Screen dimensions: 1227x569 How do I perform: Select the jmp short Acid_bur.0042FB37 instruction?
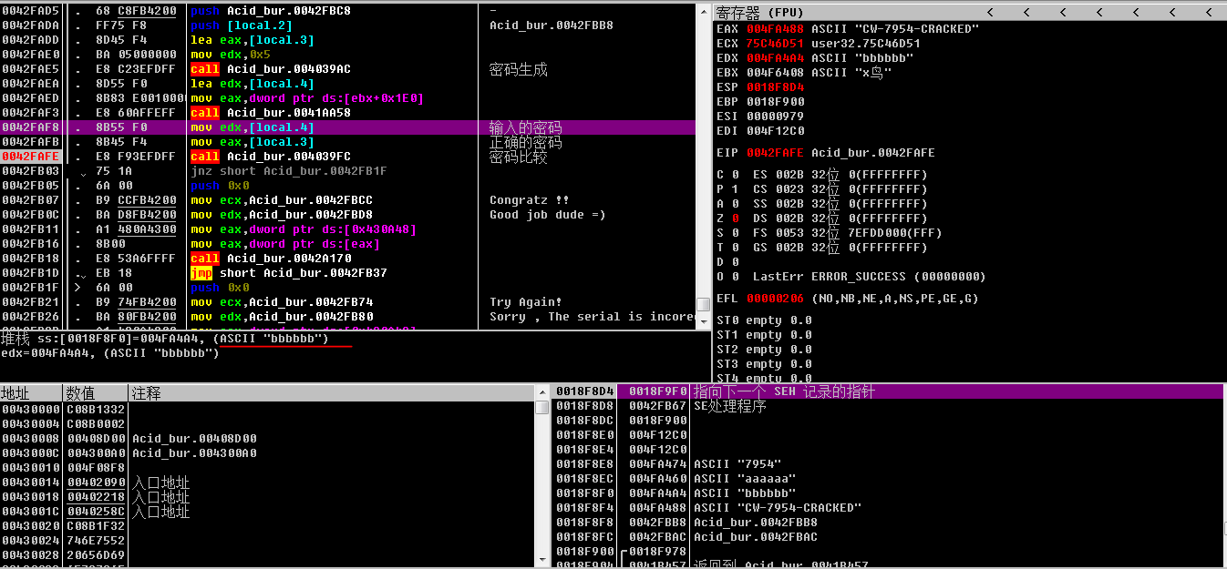(x=288, y=273)
